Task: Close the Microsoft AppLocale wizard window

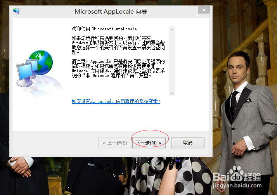Action: tap(204, 10)
